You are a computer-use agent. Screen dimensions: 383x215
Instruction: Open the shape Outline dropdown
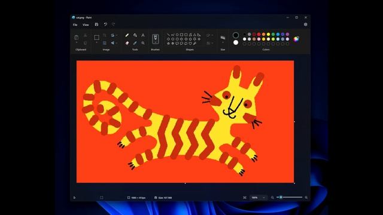pyautogui.click(x=209, y=36)
